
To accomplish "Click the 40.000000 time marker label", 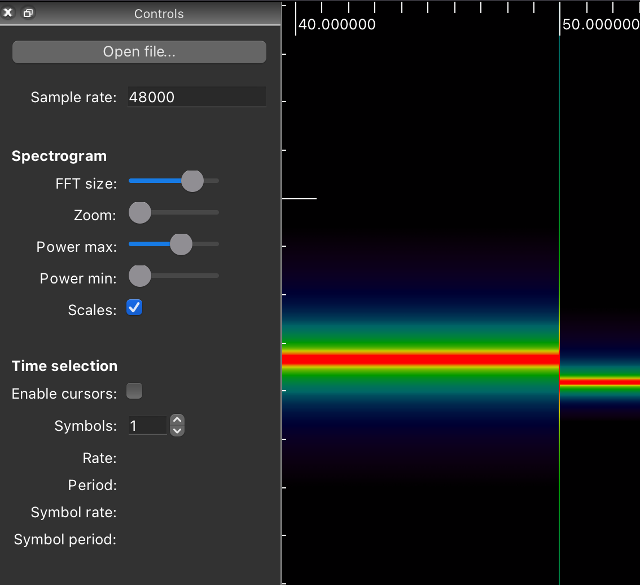I will [337, 24].
